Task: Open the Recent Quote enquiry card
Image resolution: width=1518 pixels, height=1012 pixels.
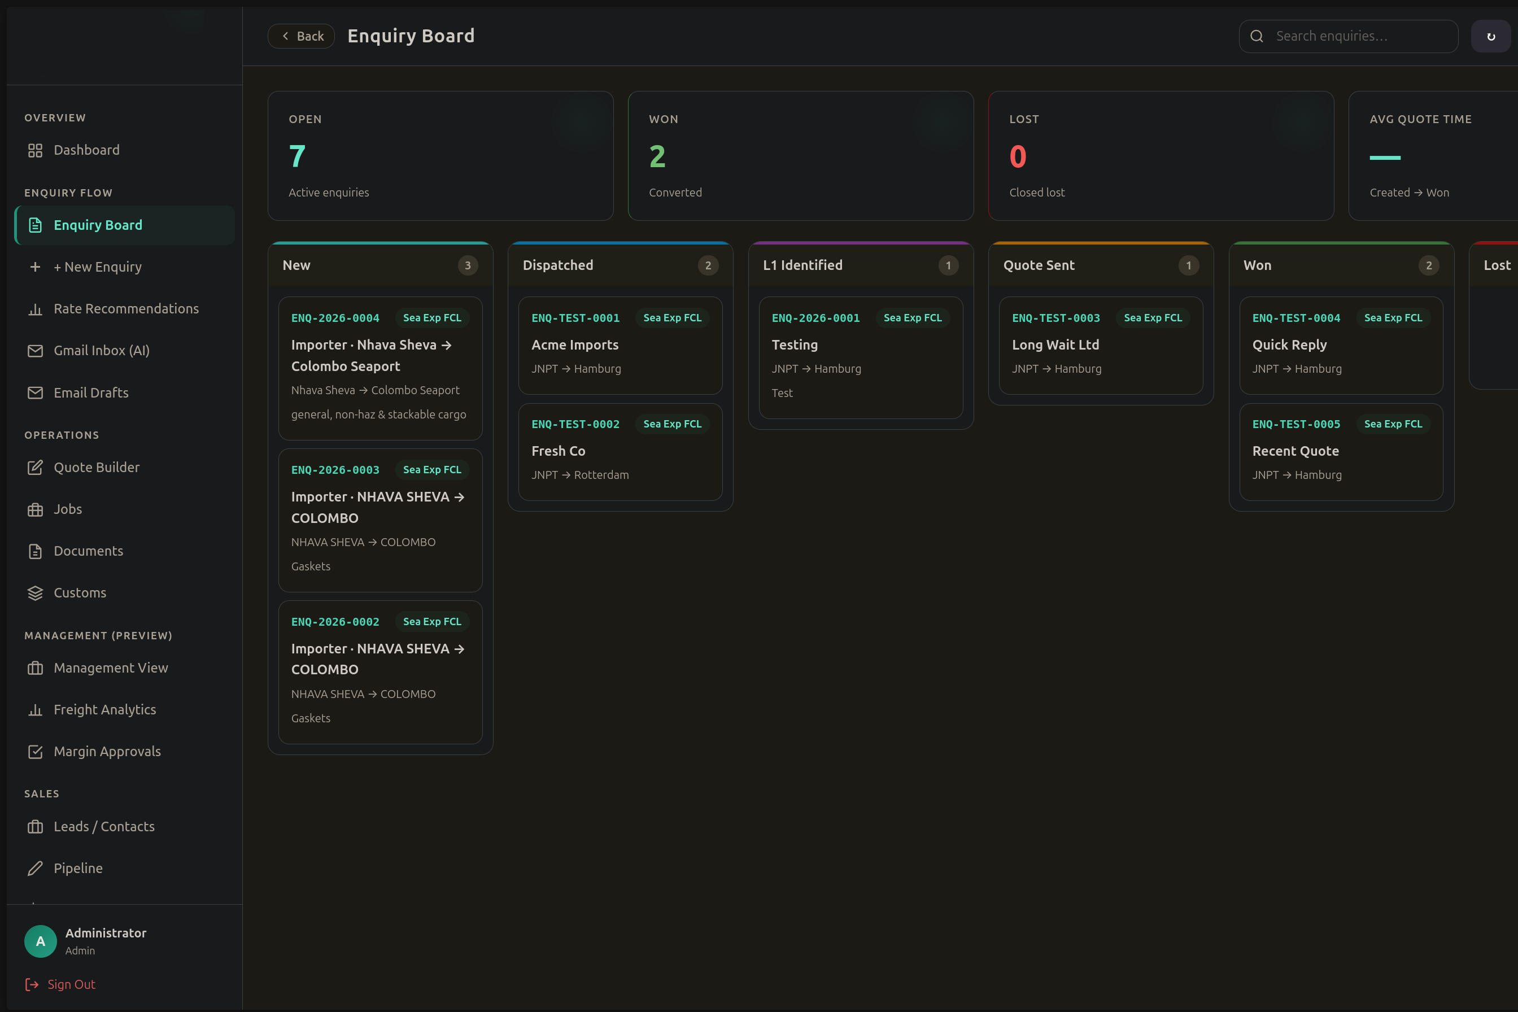Action: coord(1341,452)
